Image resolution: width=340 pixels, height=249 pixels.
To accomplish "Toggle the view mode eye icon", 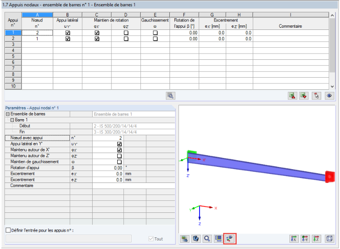I will (329, 95).
